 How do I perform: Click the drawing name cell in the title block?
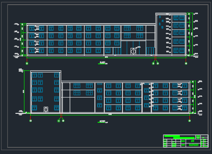194,145
